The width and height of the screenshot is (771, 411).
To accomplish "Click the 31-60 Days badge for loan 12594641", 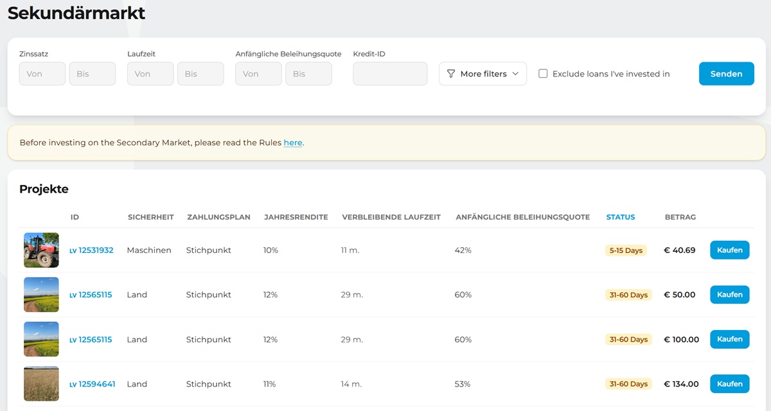I will tap(629, 384).
